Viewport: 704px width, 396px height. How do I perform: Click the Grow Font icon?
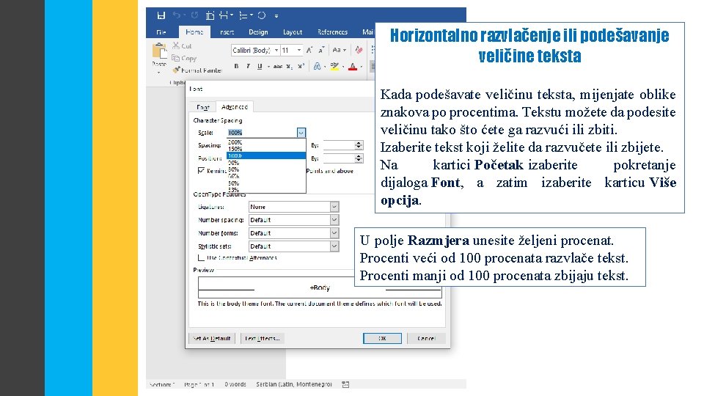coord(309,50)
